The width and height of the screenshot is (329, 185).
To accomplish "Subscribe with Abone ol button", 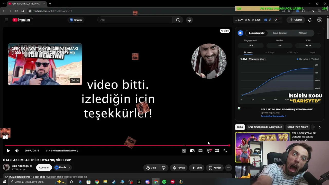I will [44, 168].
